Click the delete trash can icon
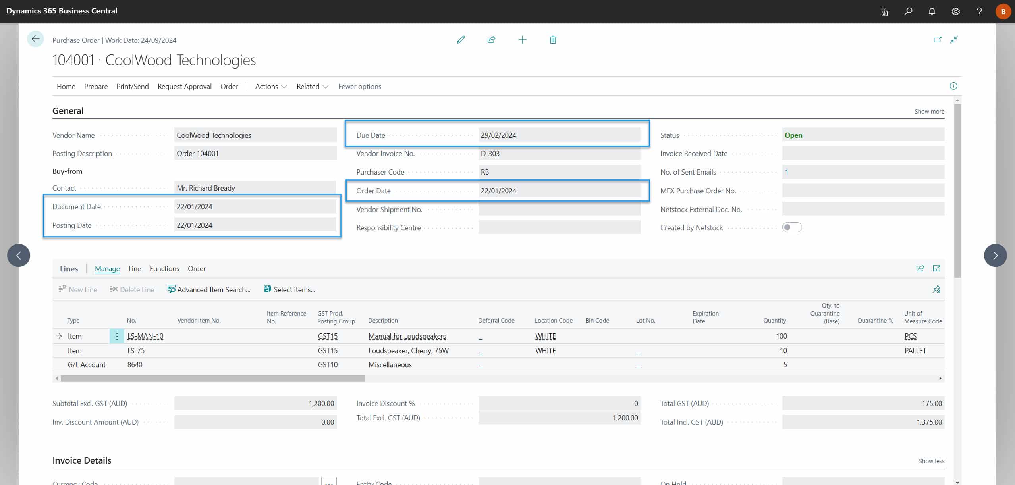 (553, 40)
